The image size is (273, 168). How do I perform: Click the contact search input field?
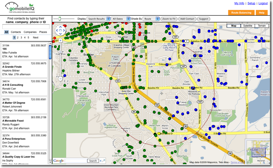26,27
